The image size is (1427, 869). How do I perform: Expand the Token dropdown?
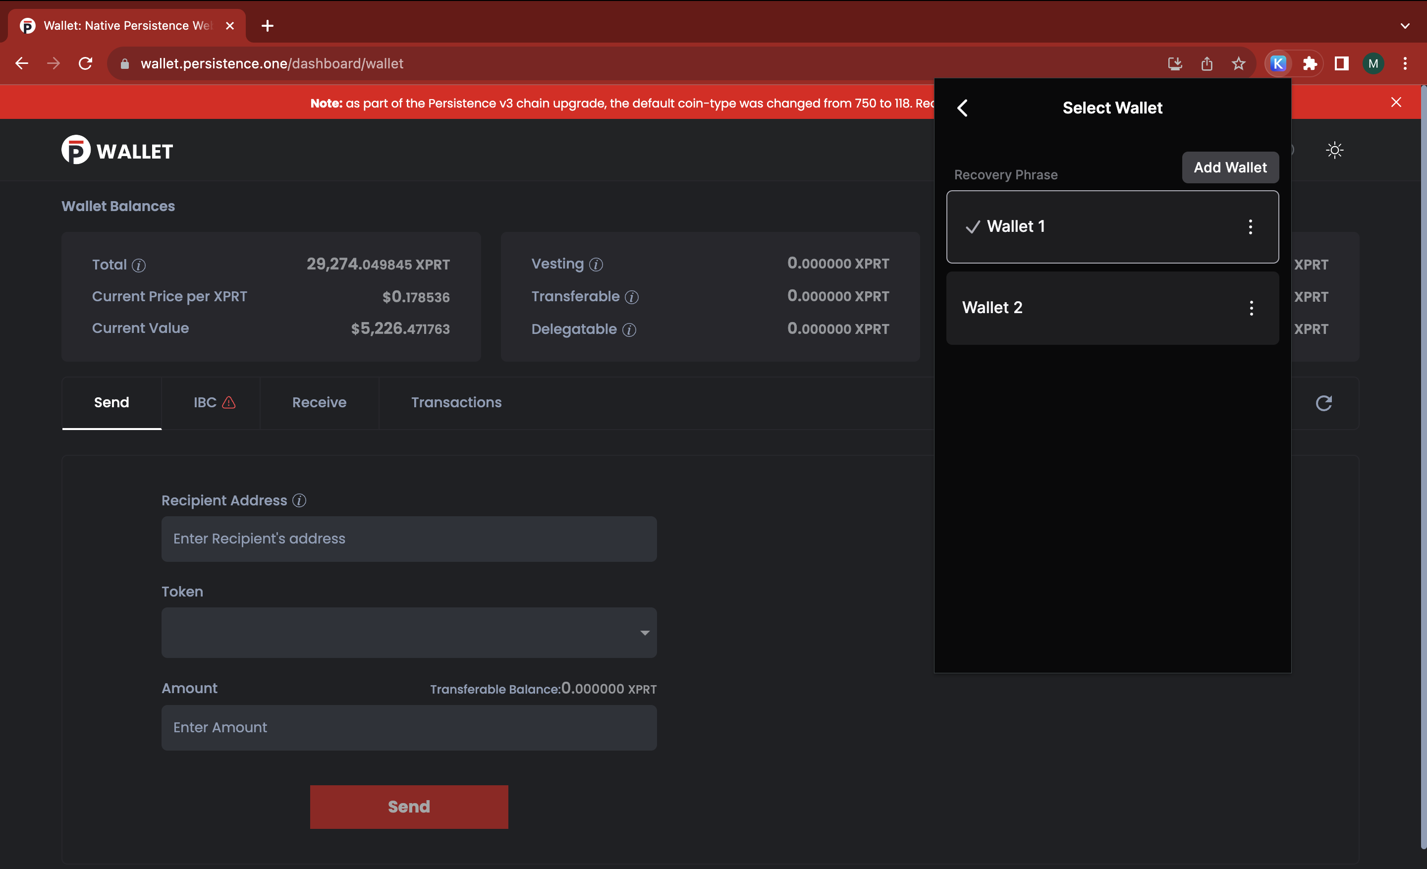409,633
